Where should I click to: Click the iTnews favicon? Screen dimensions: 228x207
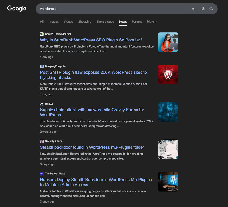point(42,104)
